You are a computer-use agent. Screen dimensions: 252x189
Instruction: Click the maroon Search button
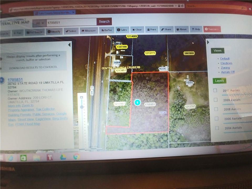(104, 22)
